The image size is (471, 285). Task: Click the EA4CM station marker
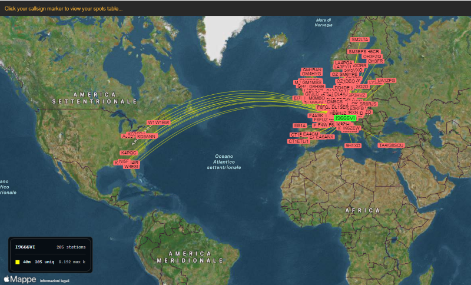[x=310, y=134]
